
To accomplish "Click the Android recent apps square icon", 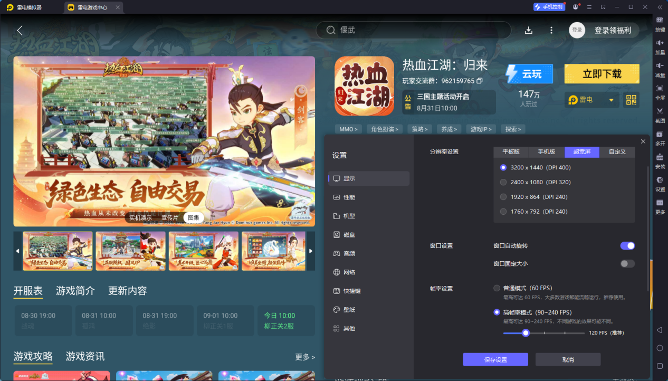I will click(x=660, y=366).
